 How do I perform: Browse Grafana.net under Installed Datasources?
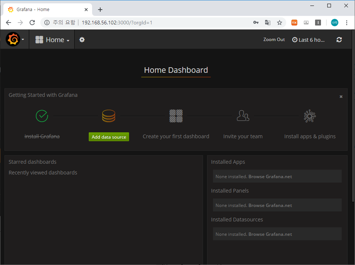270,234
